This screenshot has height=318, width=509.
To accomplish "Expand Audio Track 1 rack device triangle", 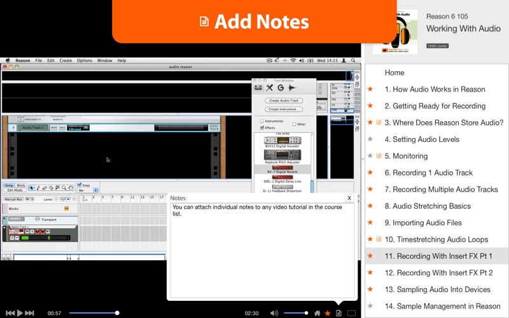I will pyautogui.click(x=13, y=128).
